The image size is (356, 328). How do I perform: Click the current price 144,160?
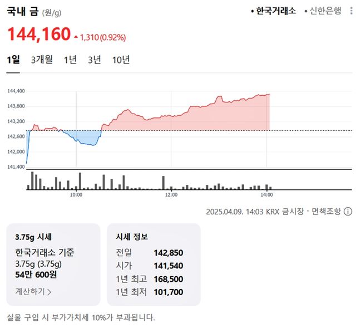[39, 35]
